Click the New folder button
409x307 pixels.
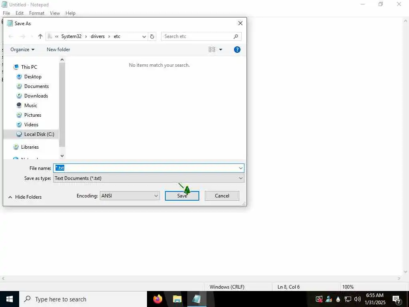click(x=58, y=50)
